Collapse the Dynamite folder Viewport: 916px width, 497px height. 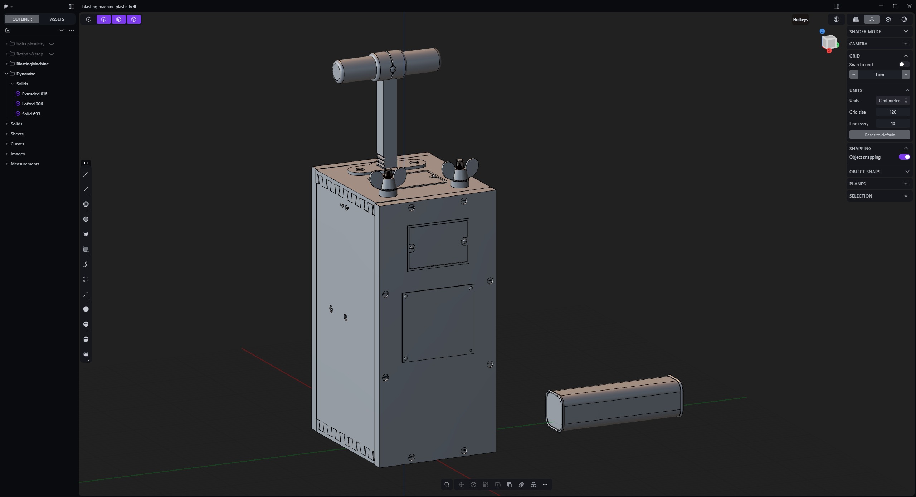(6, 74)
